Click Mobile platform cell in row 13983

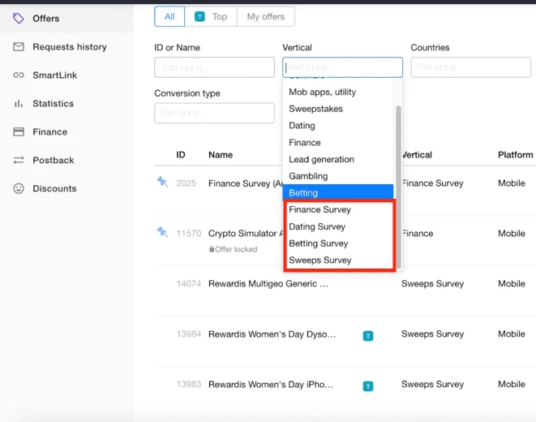point(512,385)
